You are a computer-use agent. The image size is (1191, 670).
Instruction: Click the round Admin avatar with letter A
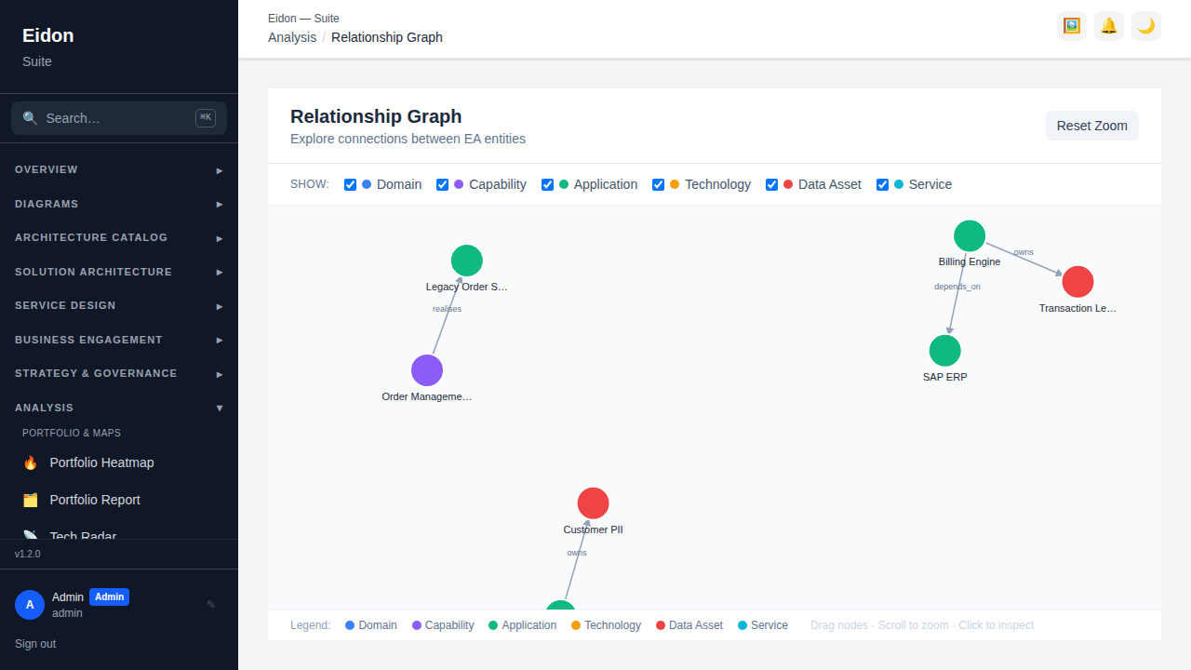30,605
